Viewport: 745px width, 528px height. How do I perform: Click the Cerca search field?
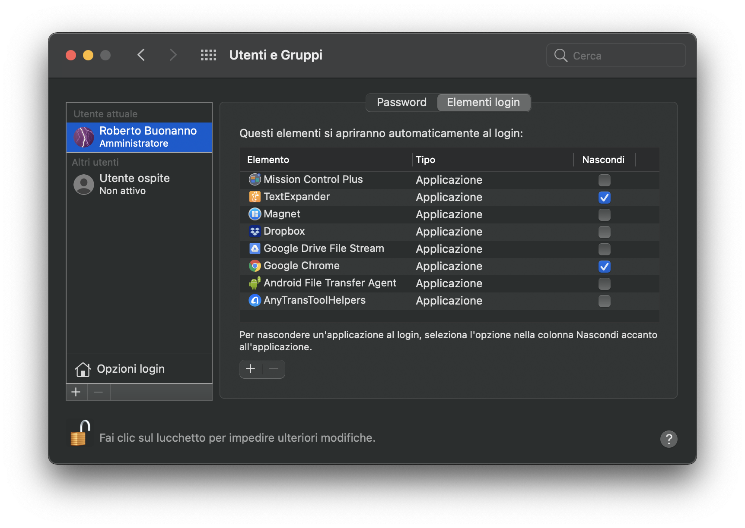click(x=616, y=55)
